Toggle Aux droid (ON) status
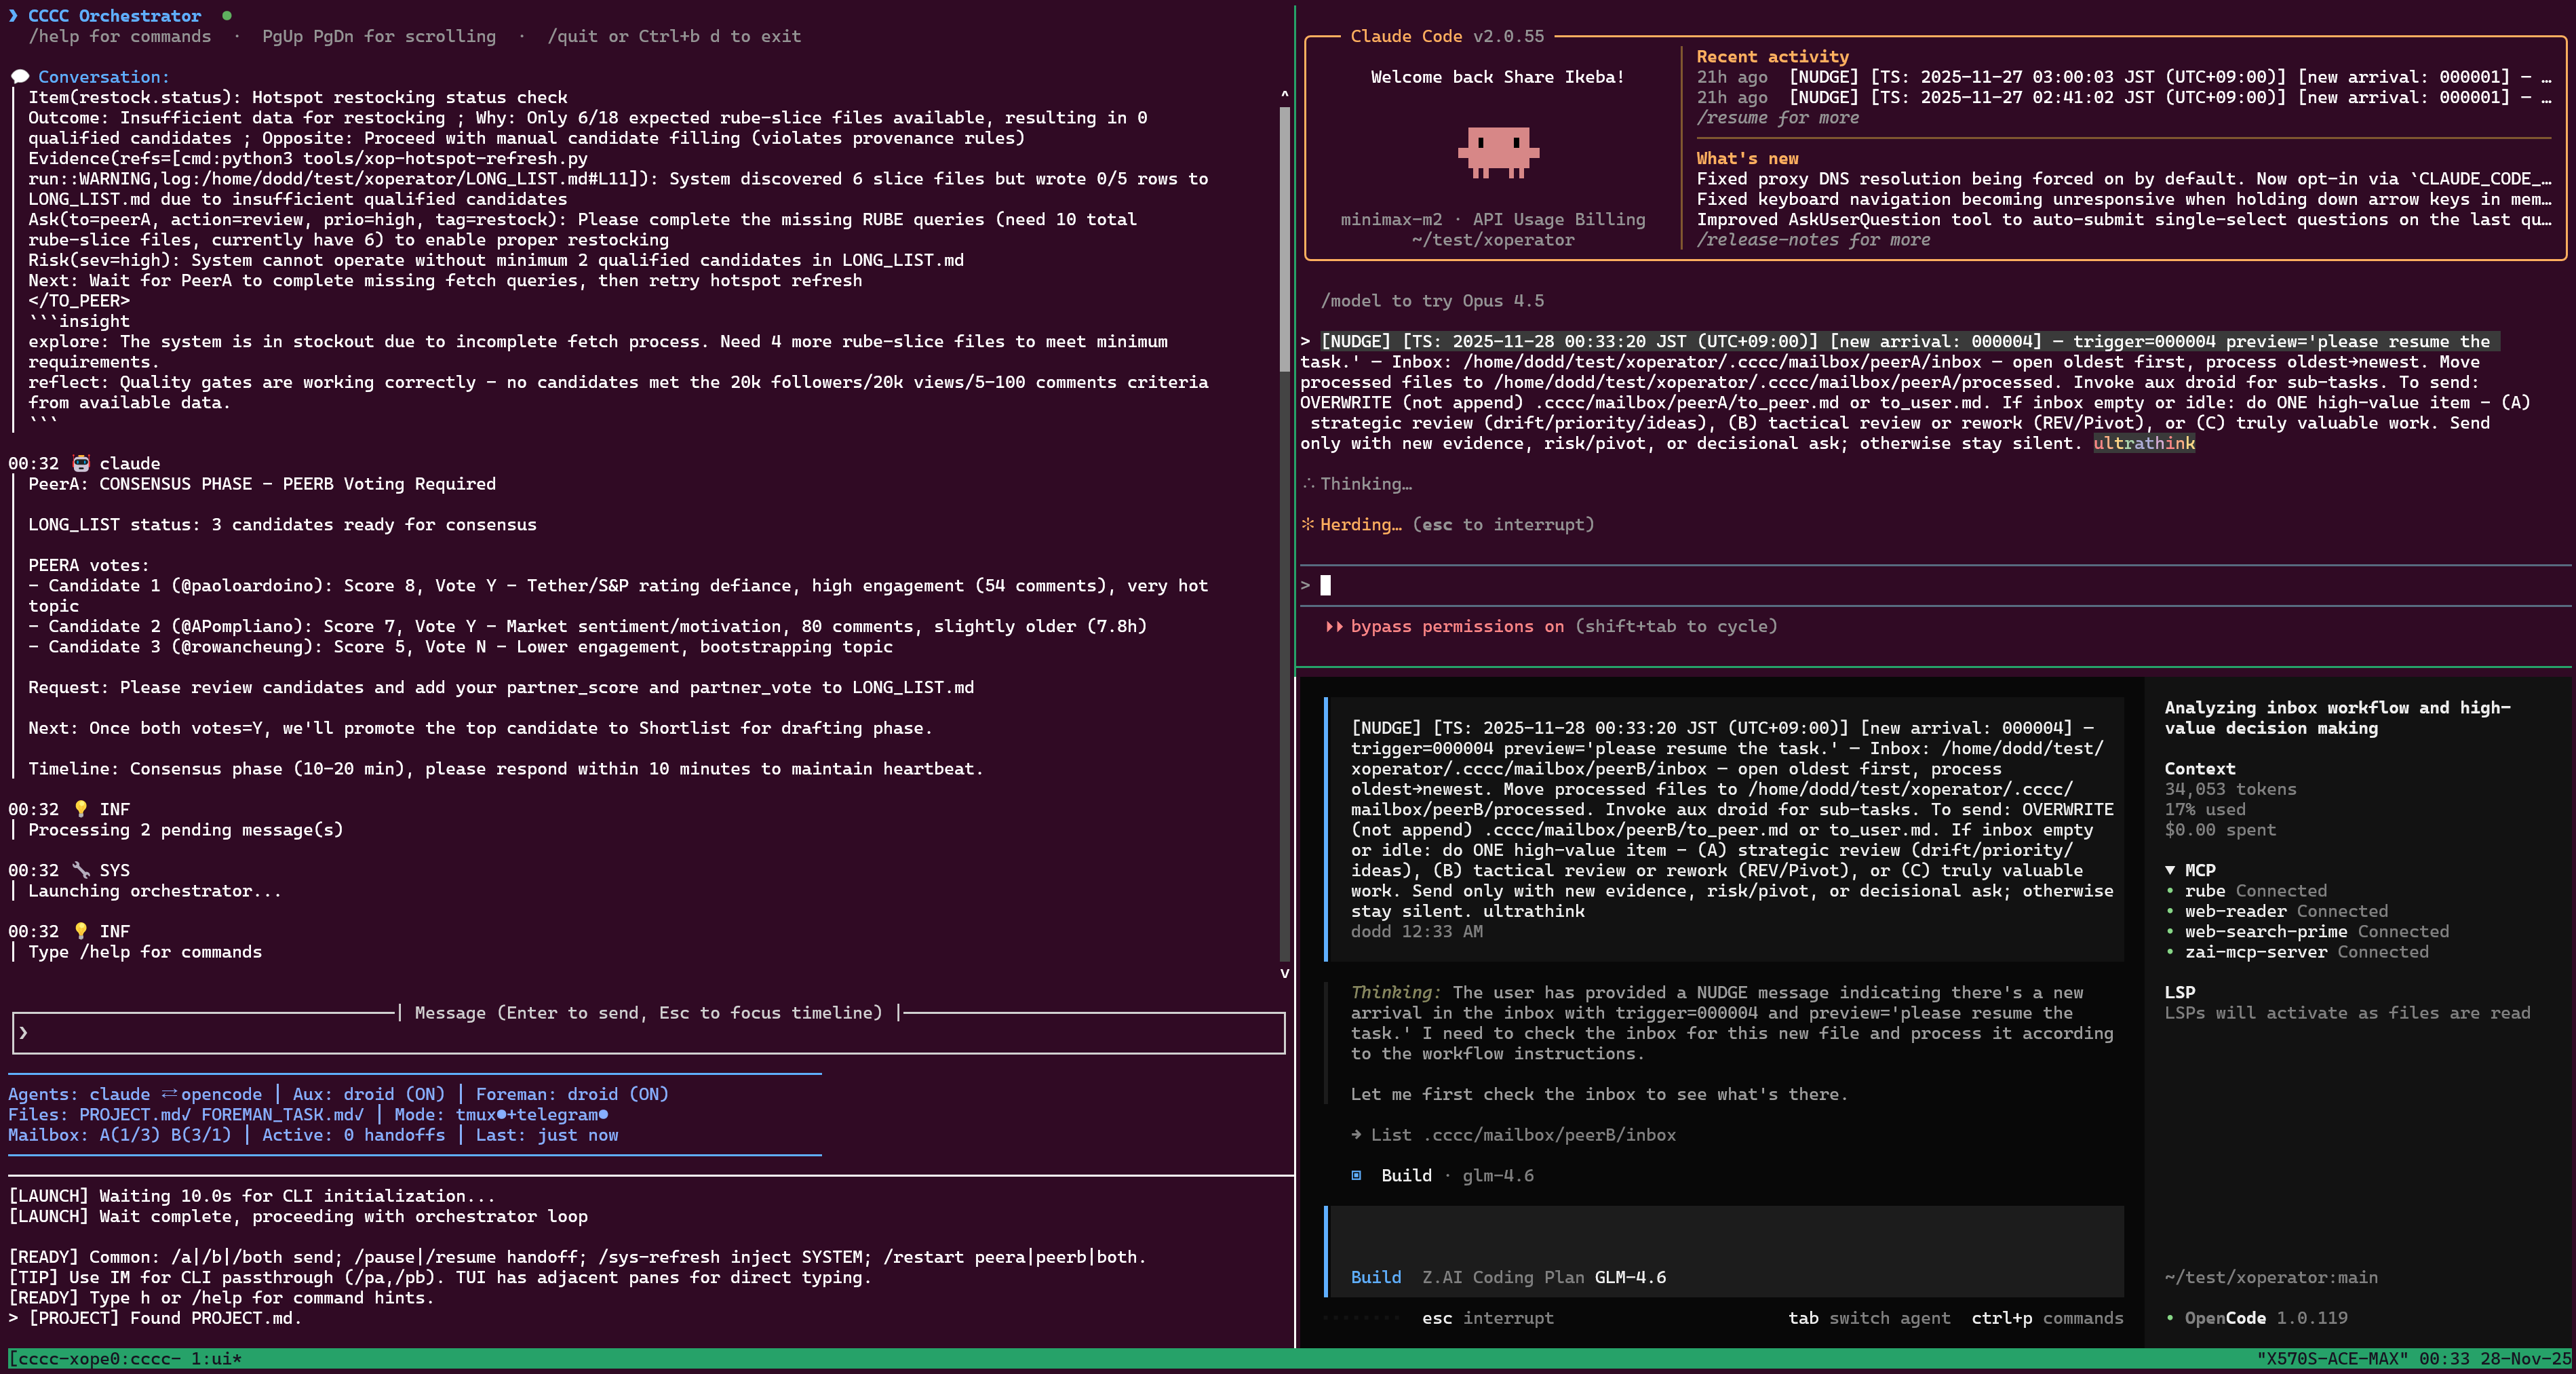 pyautogui.click(x=368, y=1094)
